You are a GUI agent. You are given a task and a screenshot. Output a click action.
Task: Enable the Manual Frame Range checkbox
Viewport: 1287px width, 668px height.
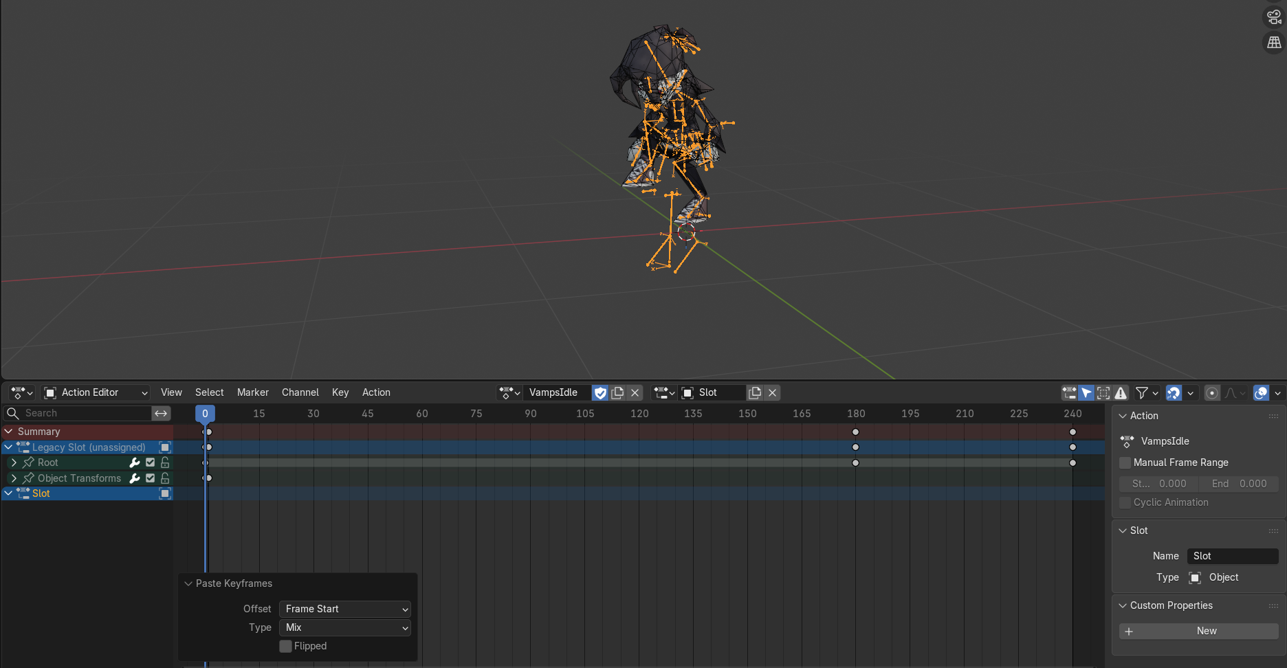tap(1125, 463)
